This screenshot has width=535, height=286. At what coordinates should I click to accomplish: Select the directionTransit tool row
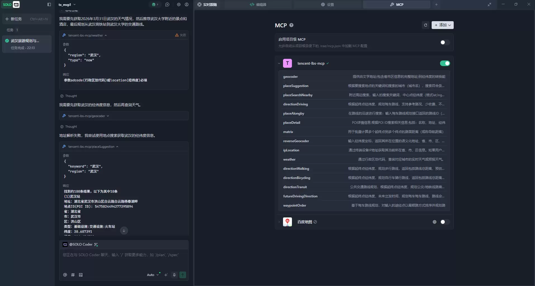pyautogui.click(x=364, y=187)
